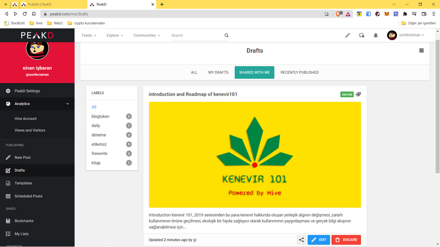Reload the page
Image resolution: width=440 pixels, height=247 pixels.
(x=25, y=14)
